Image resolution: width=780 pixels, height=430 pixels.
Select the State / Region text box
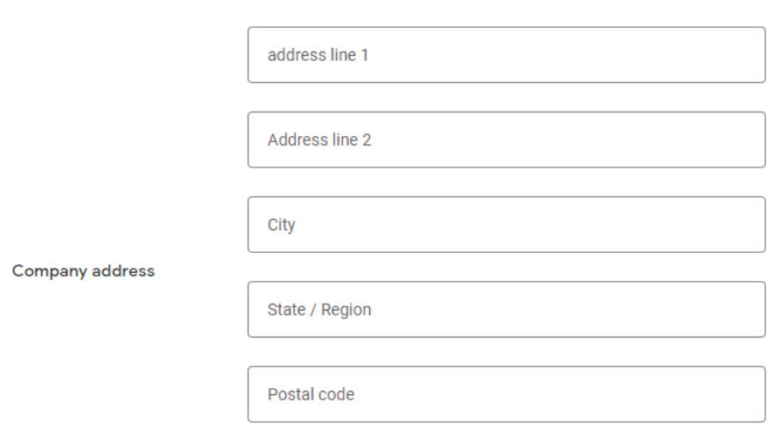click(x=506, y=309)
